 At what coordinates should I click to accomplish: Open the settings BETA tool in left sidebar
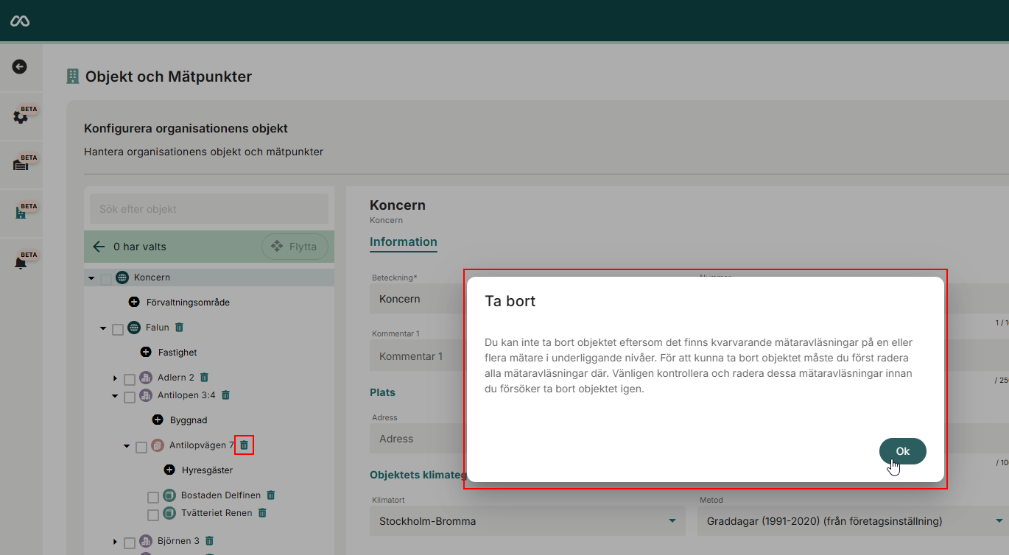click(x=21, y=116)
